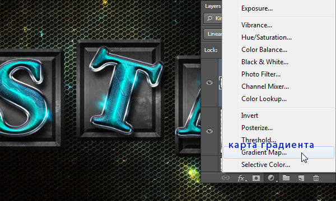
Task: Toggle visibility eye of lower layer
Action: pyautogui.click(x=209, y=131)
